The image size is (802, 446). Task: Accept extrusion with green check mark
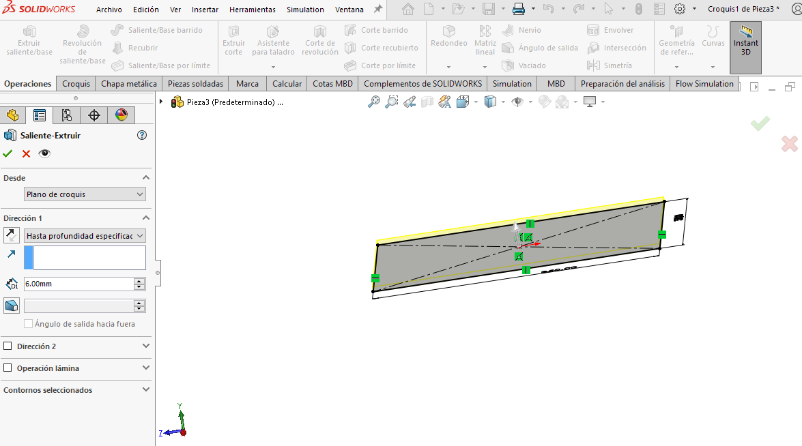tap(8, 153)
